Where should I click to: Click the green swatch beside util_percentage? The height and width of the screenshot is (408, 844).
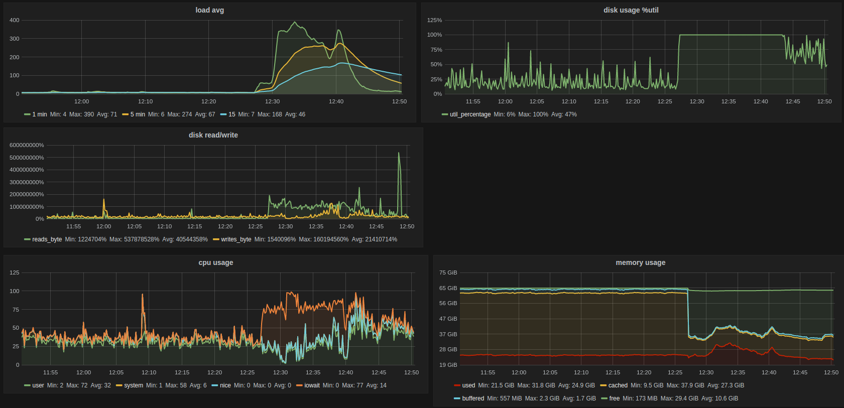(x=445, y=114)
